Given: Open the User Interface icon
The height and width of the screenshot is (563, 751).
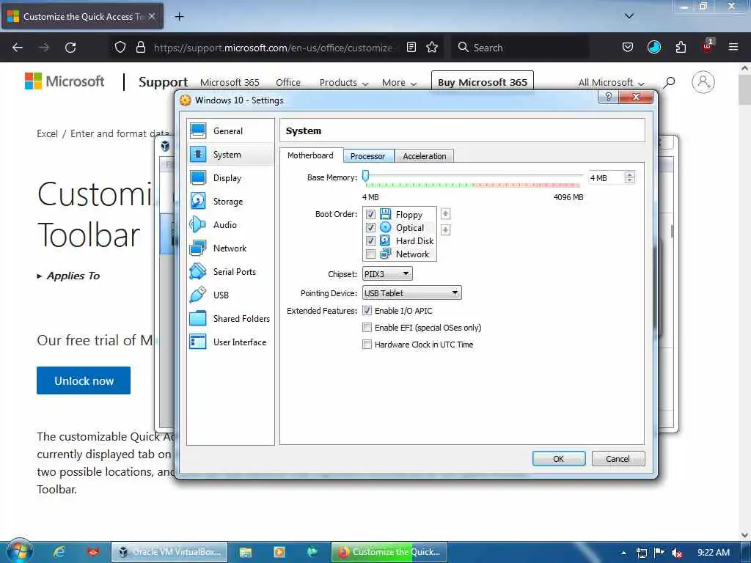Looking at the screenshot, I should [x=198, y=342].
